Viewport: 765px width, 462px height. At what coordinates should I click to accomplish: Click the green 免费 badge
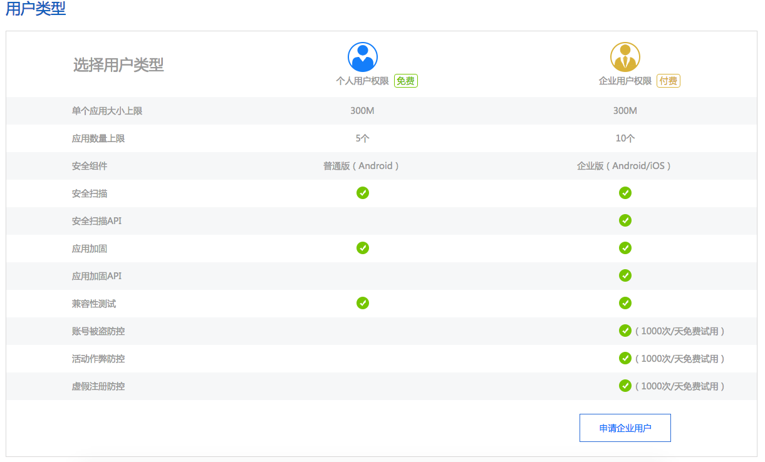pyautogui.click(x=405, y=81)
